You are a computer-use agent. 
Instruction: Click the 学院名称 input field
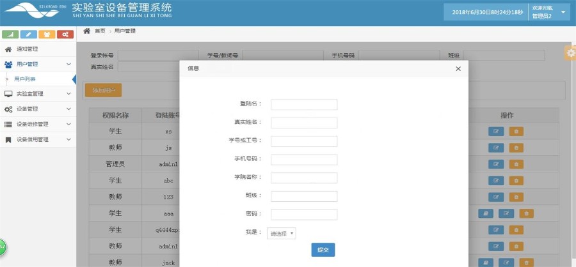click(x=304, y=178)
